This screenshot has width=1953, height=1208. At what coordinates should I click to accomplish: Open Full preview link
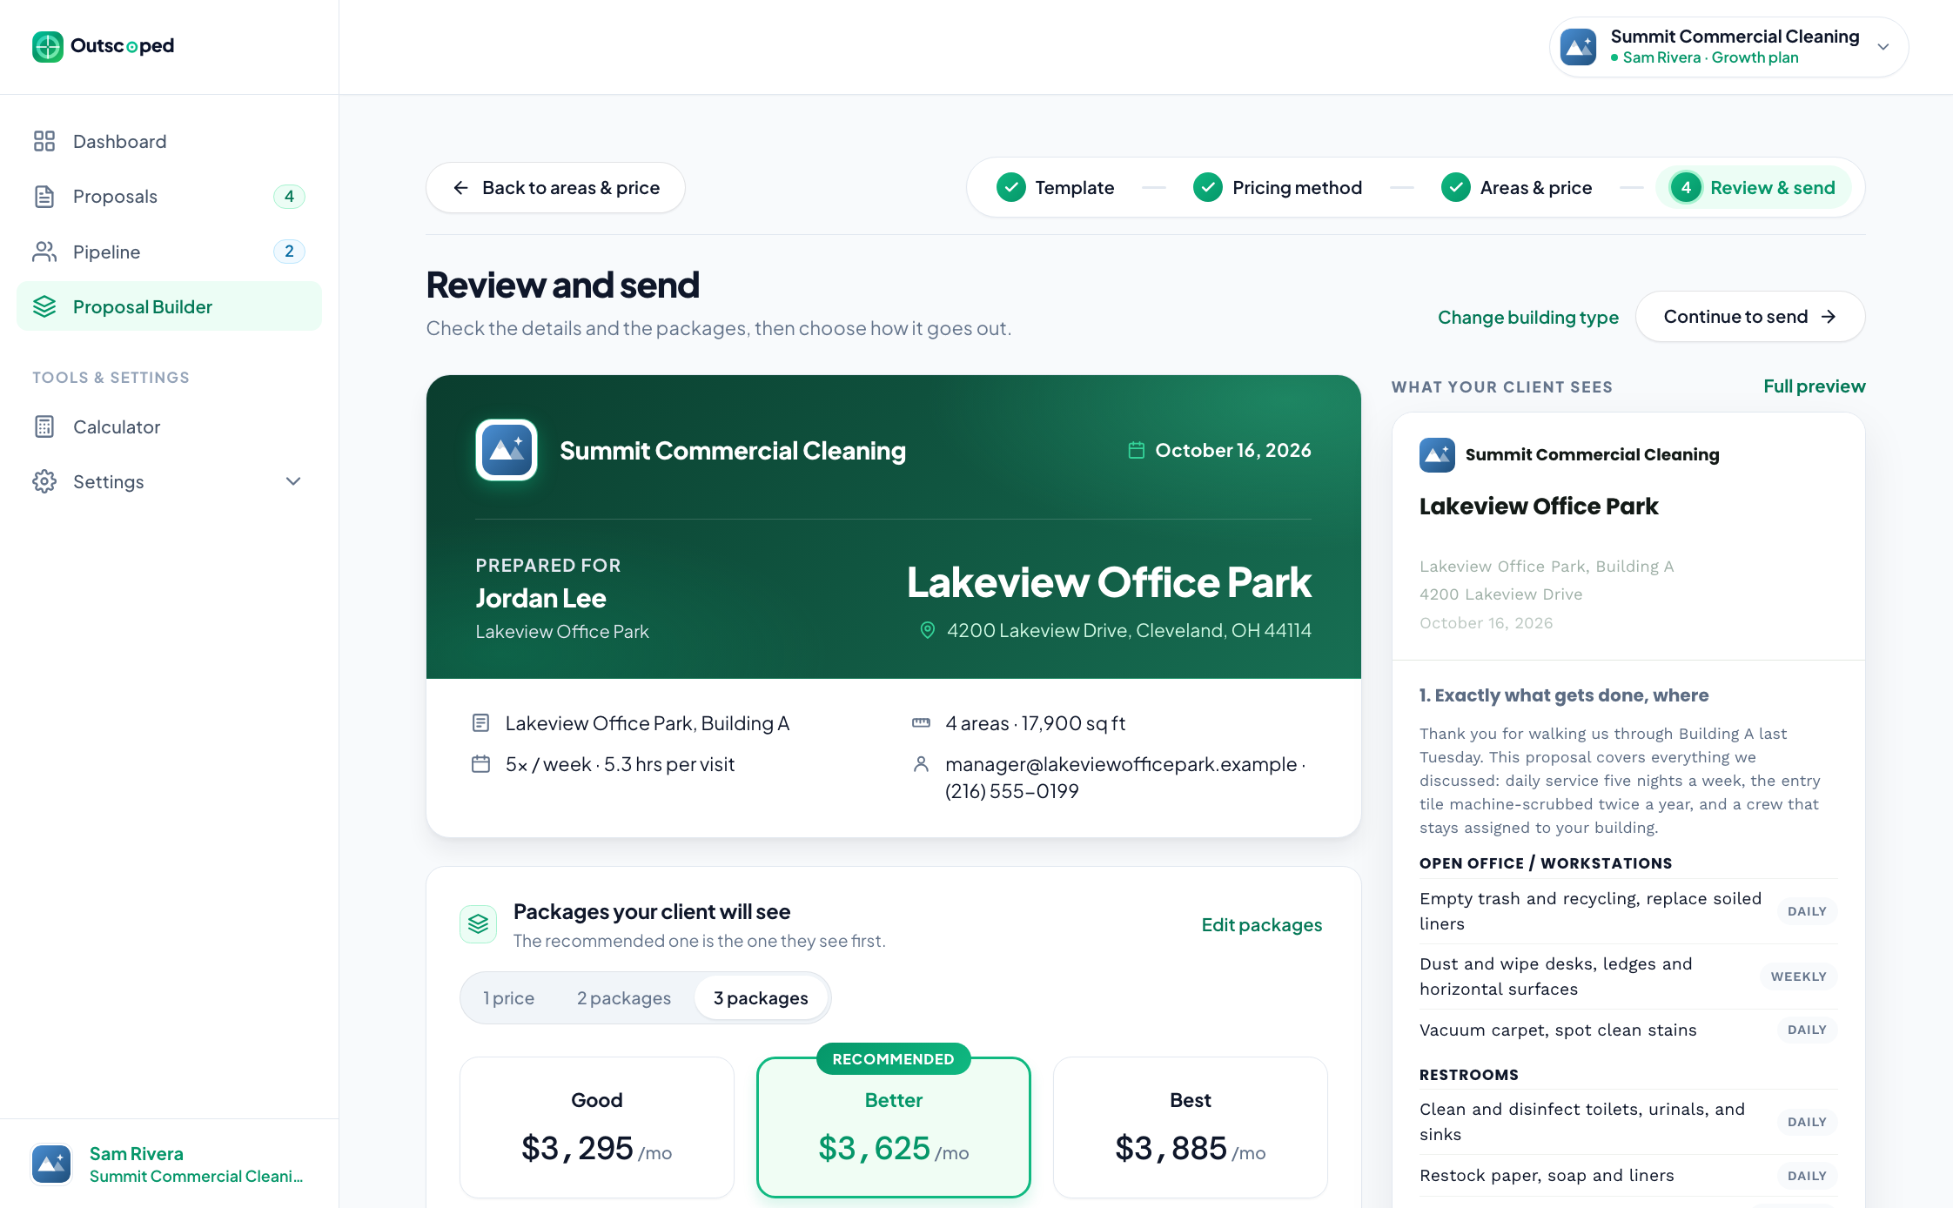click(1815, 386)
